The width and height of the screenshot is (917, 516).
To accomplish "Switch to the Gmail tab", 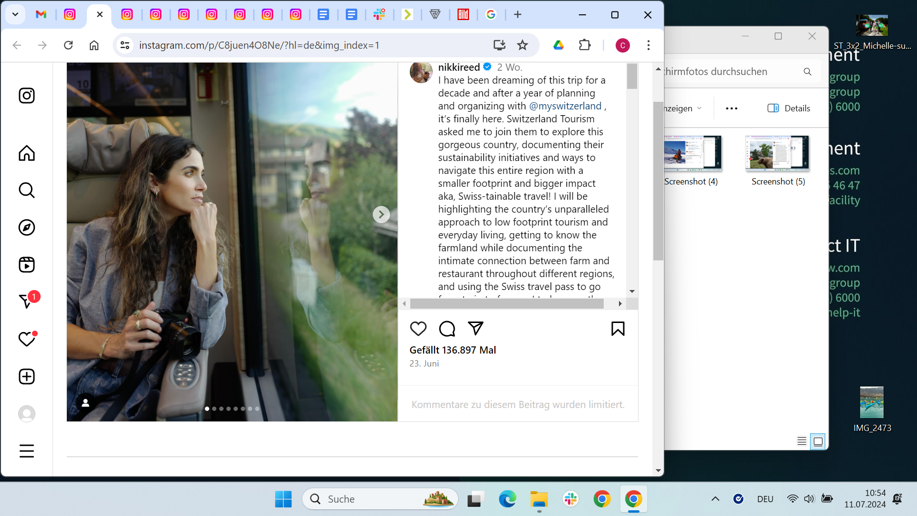I will 41,14.
